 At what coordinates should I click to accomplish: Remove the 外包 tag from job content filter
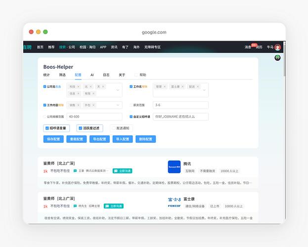[x=93, y=105]
